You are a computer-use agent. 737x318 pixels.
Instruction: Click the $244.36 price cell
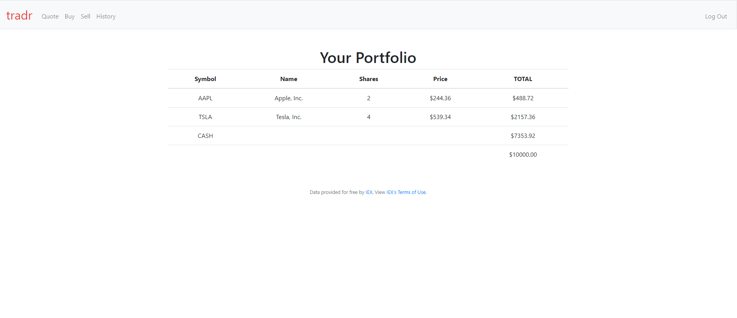pyautogui.click(x=440, y=98)
